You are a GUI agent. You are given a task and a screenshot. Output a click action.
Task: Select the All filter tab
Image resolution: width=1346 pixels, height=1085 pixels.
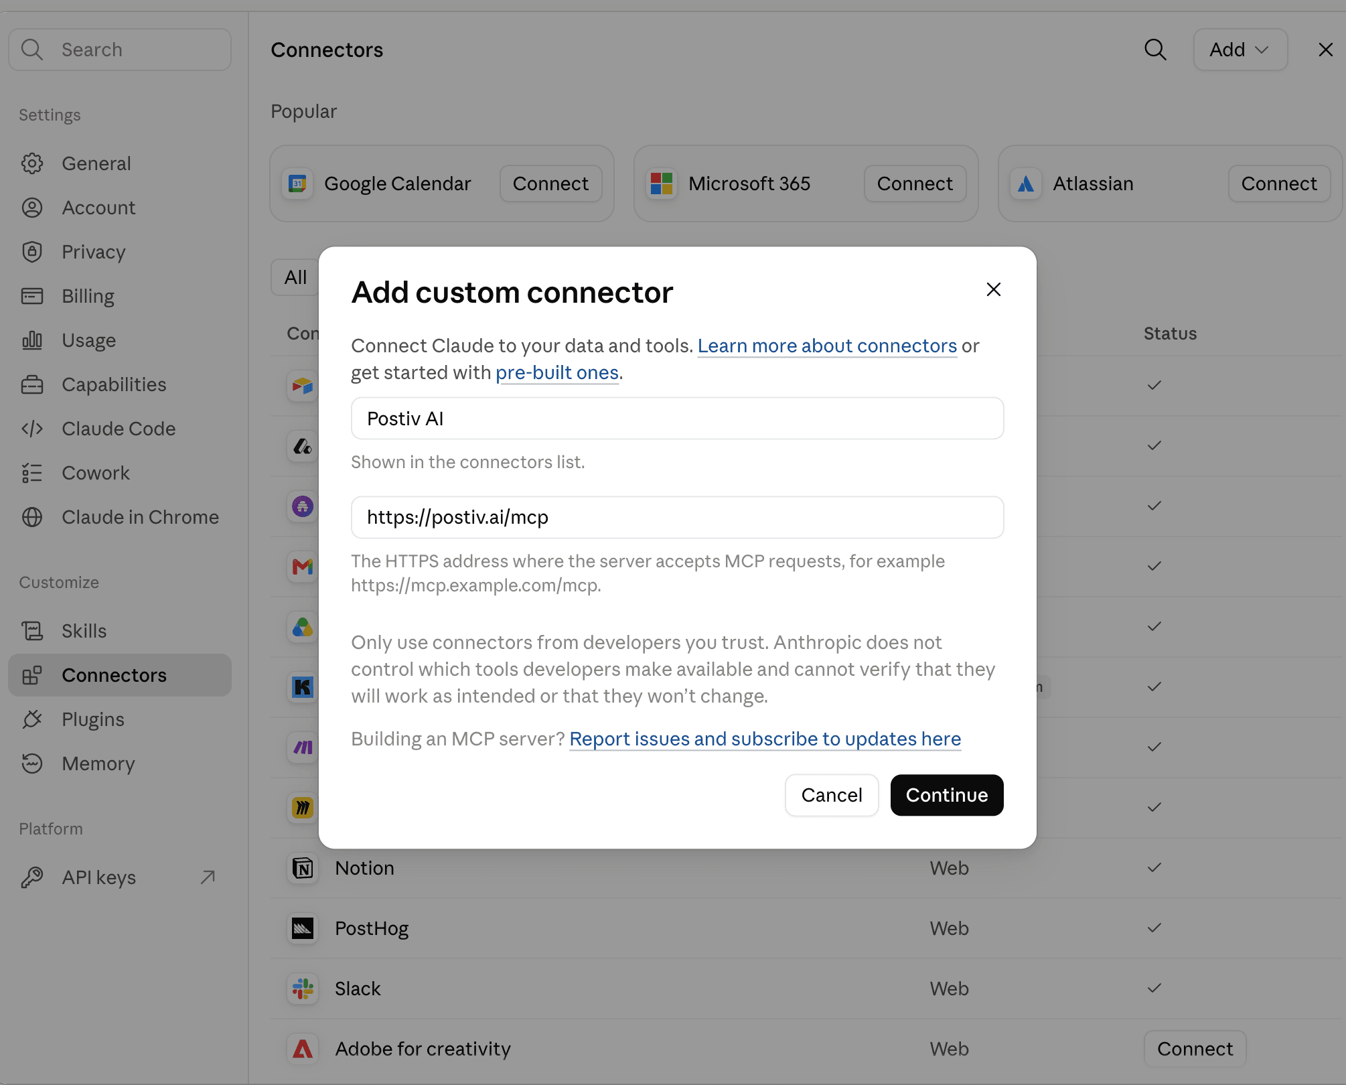click(x=295, y=277)
